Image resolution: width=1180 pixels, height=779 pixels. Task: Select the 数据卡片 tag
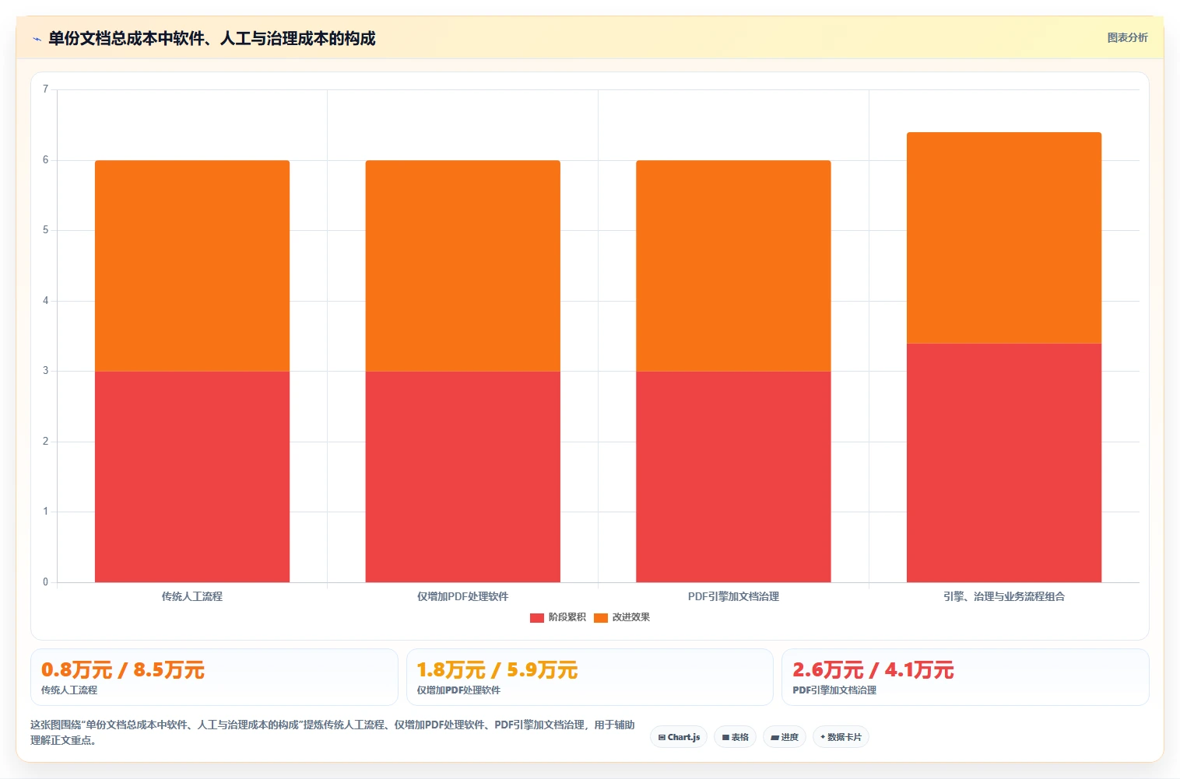point(841,737)
